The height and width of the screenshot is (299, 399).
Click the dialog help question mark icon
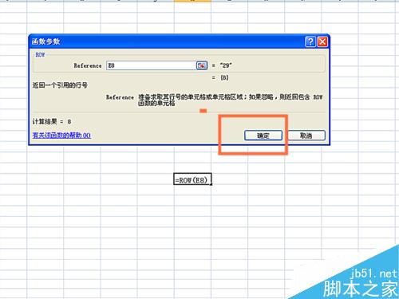click(310, 41)
